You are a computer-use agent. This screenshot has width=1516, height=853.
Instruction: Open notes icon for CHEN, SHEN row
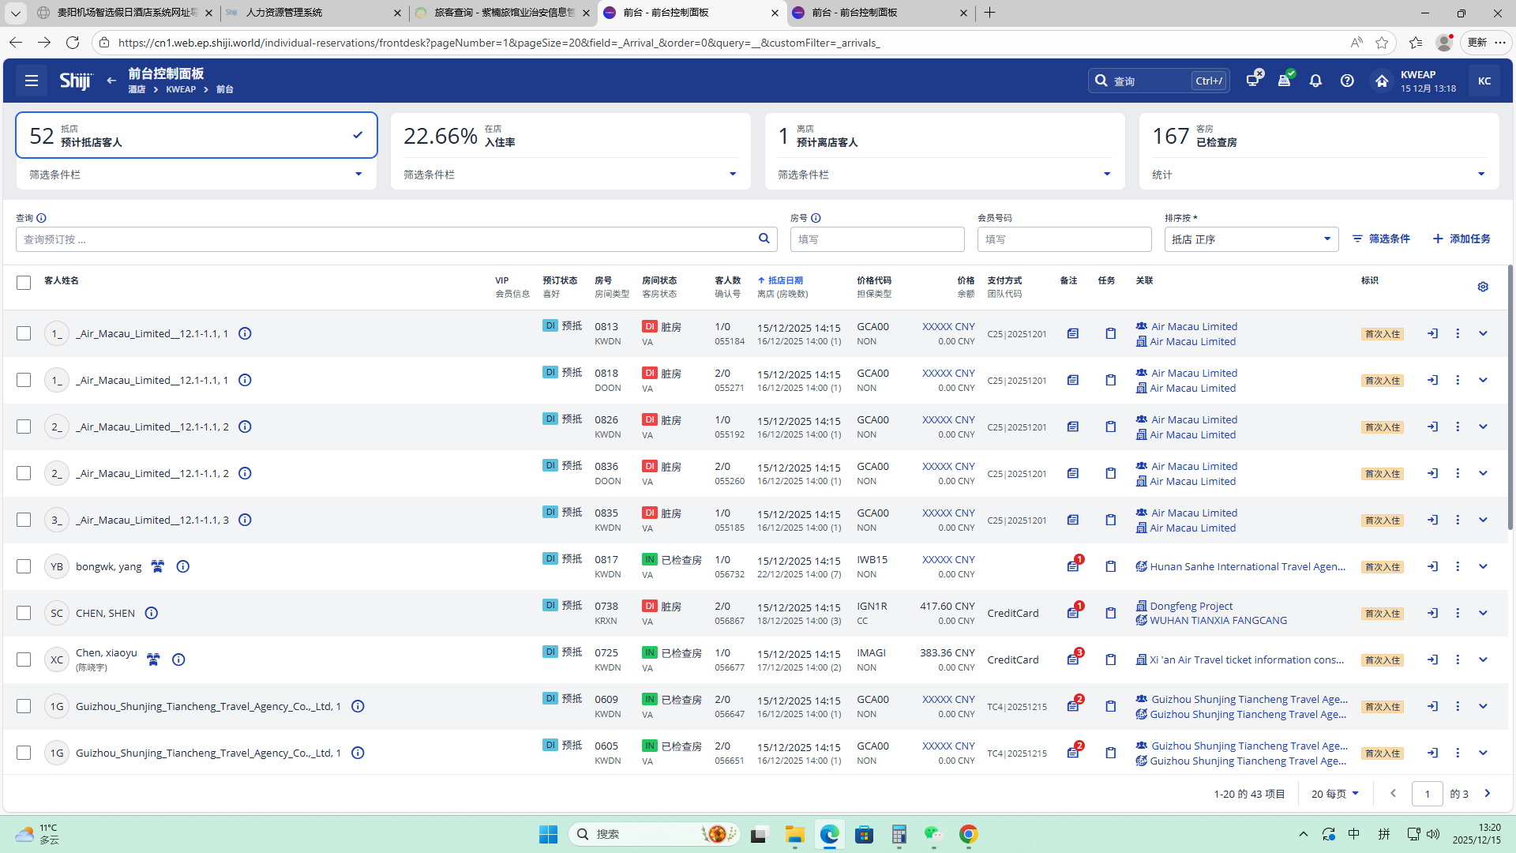tap(1072, 613)
